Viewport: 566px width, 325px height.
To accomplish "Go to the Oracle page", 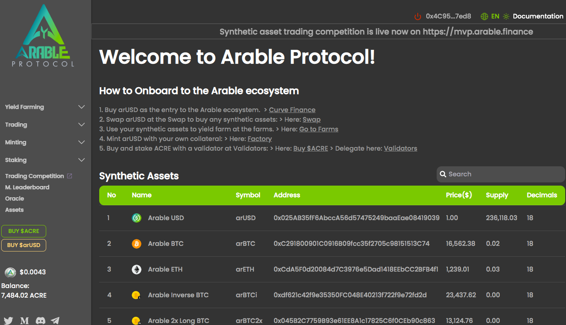I will (x=14, y=198).
